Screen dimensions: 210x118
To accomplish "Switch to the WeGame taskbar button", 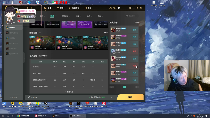I will click(60, 116).
